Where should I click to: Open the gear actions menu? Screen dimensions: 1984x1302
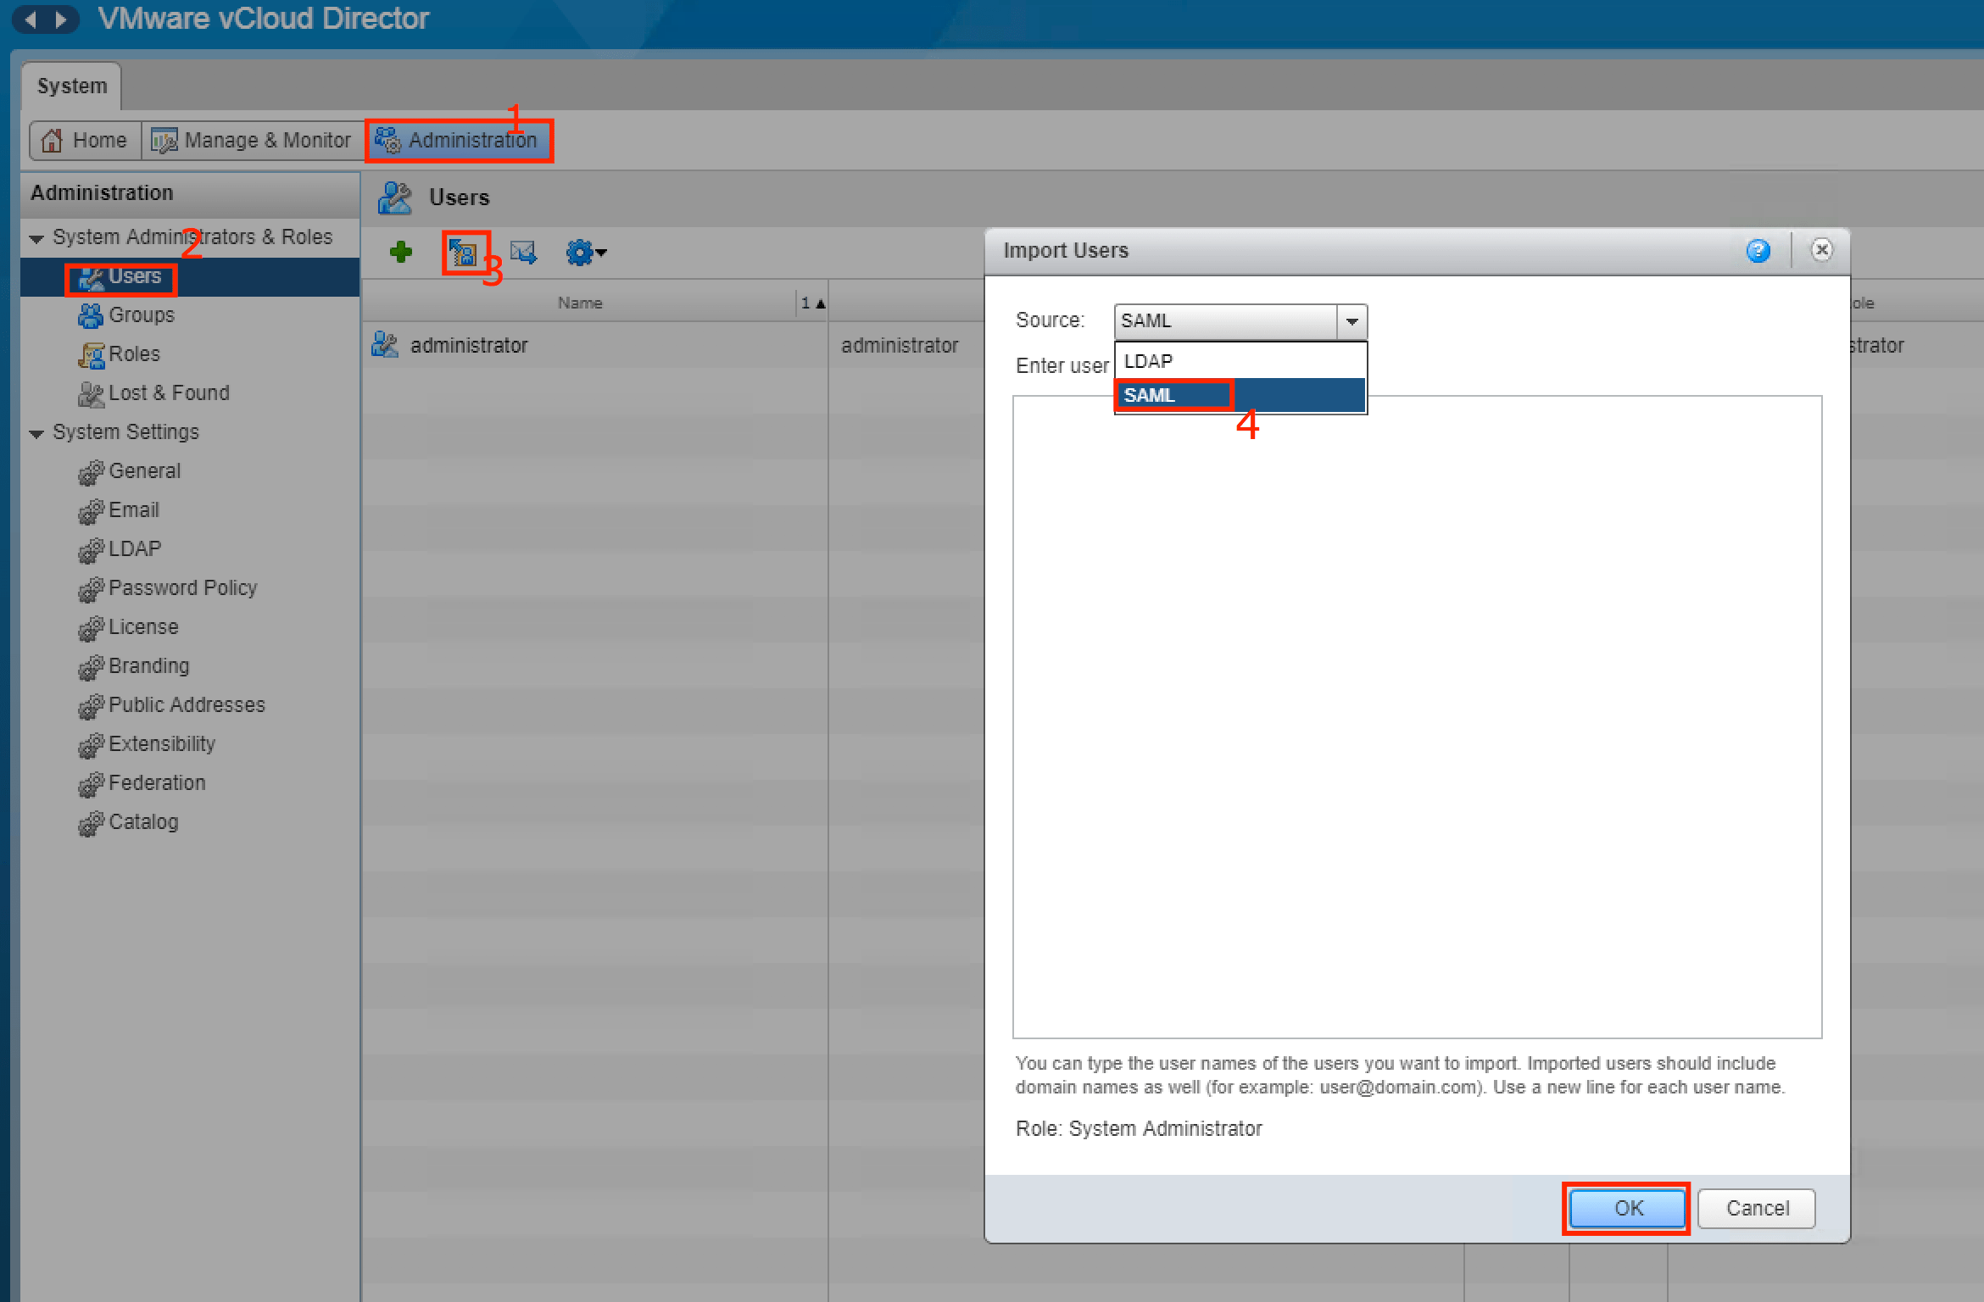point(586,253)
